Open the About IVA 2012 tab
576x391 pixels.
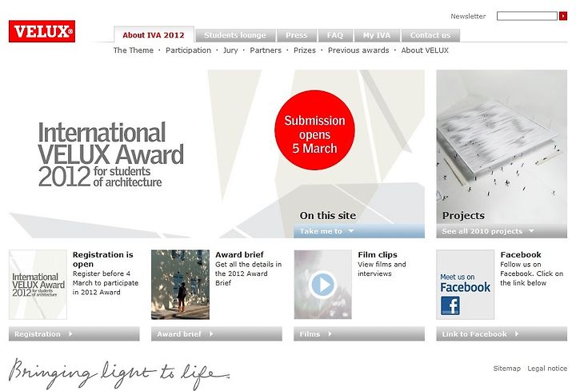154,35
